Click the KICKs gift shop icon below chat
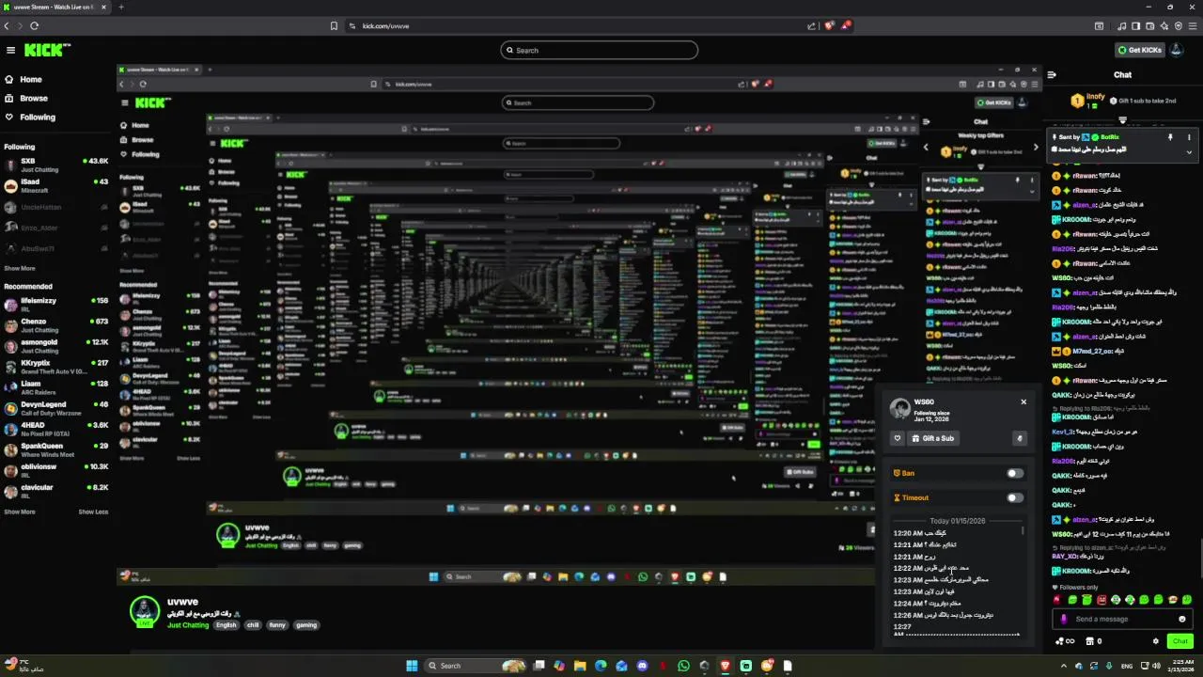The height and width of the screenshot is (677, 1203). click(1090, 641)
